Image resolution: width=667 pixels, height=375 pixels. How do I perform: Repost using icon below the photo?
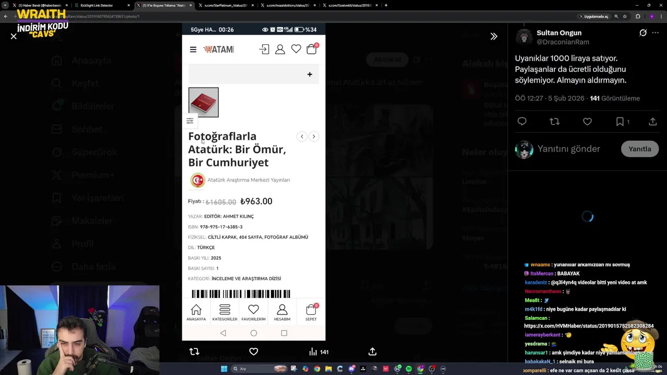[x=194, y=352]
